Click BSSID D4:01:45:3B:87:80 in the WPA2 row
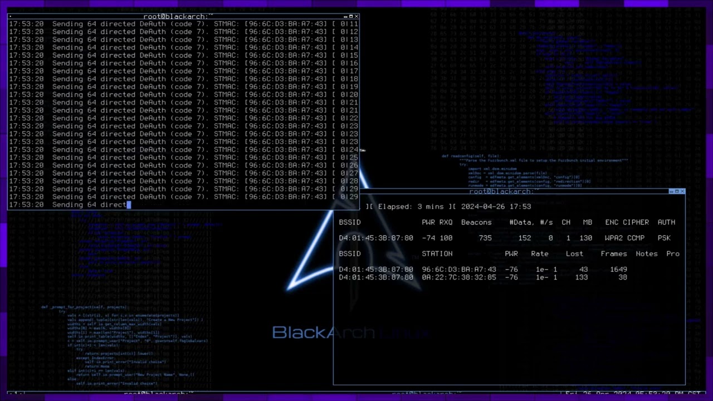Viewport: 713px width, 401px height. tap(376, 238)
